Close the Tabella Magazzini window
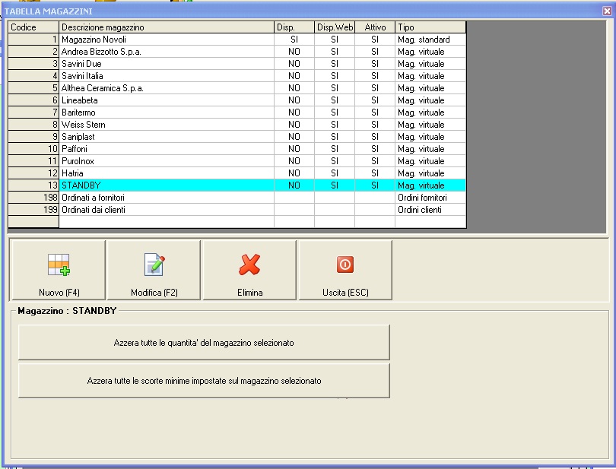 click(607, 11)
